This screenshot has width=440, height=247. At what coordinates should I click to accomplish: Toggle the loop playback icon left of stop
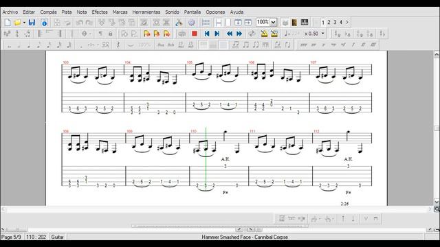click(181, 34)
